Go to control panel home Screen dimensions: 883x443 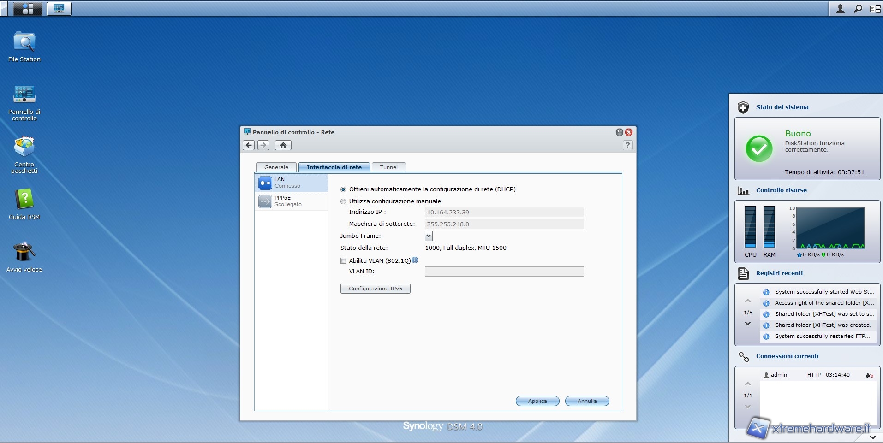coord(283,145)
